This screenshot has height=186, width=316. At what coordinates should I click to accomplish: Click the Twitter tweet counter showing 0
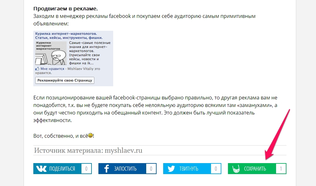(x=216, y=169)
